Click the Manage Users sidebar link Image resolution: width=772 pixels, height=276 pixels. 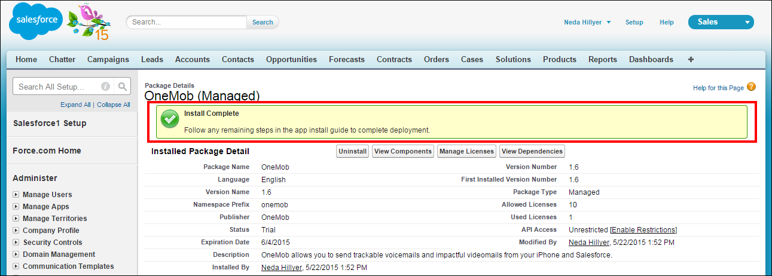tap(47, 195)
